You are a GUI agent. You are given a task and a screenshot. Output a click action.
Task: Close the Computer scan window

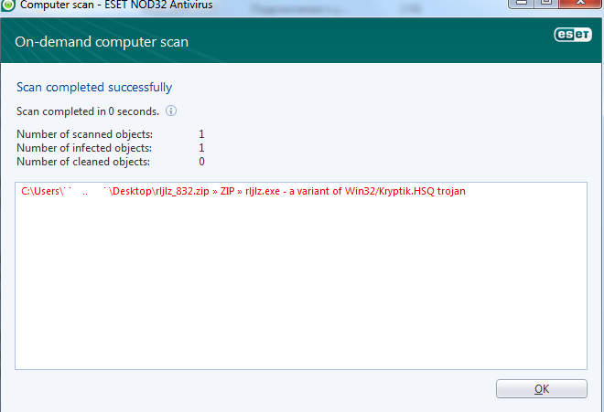[580, 3]
